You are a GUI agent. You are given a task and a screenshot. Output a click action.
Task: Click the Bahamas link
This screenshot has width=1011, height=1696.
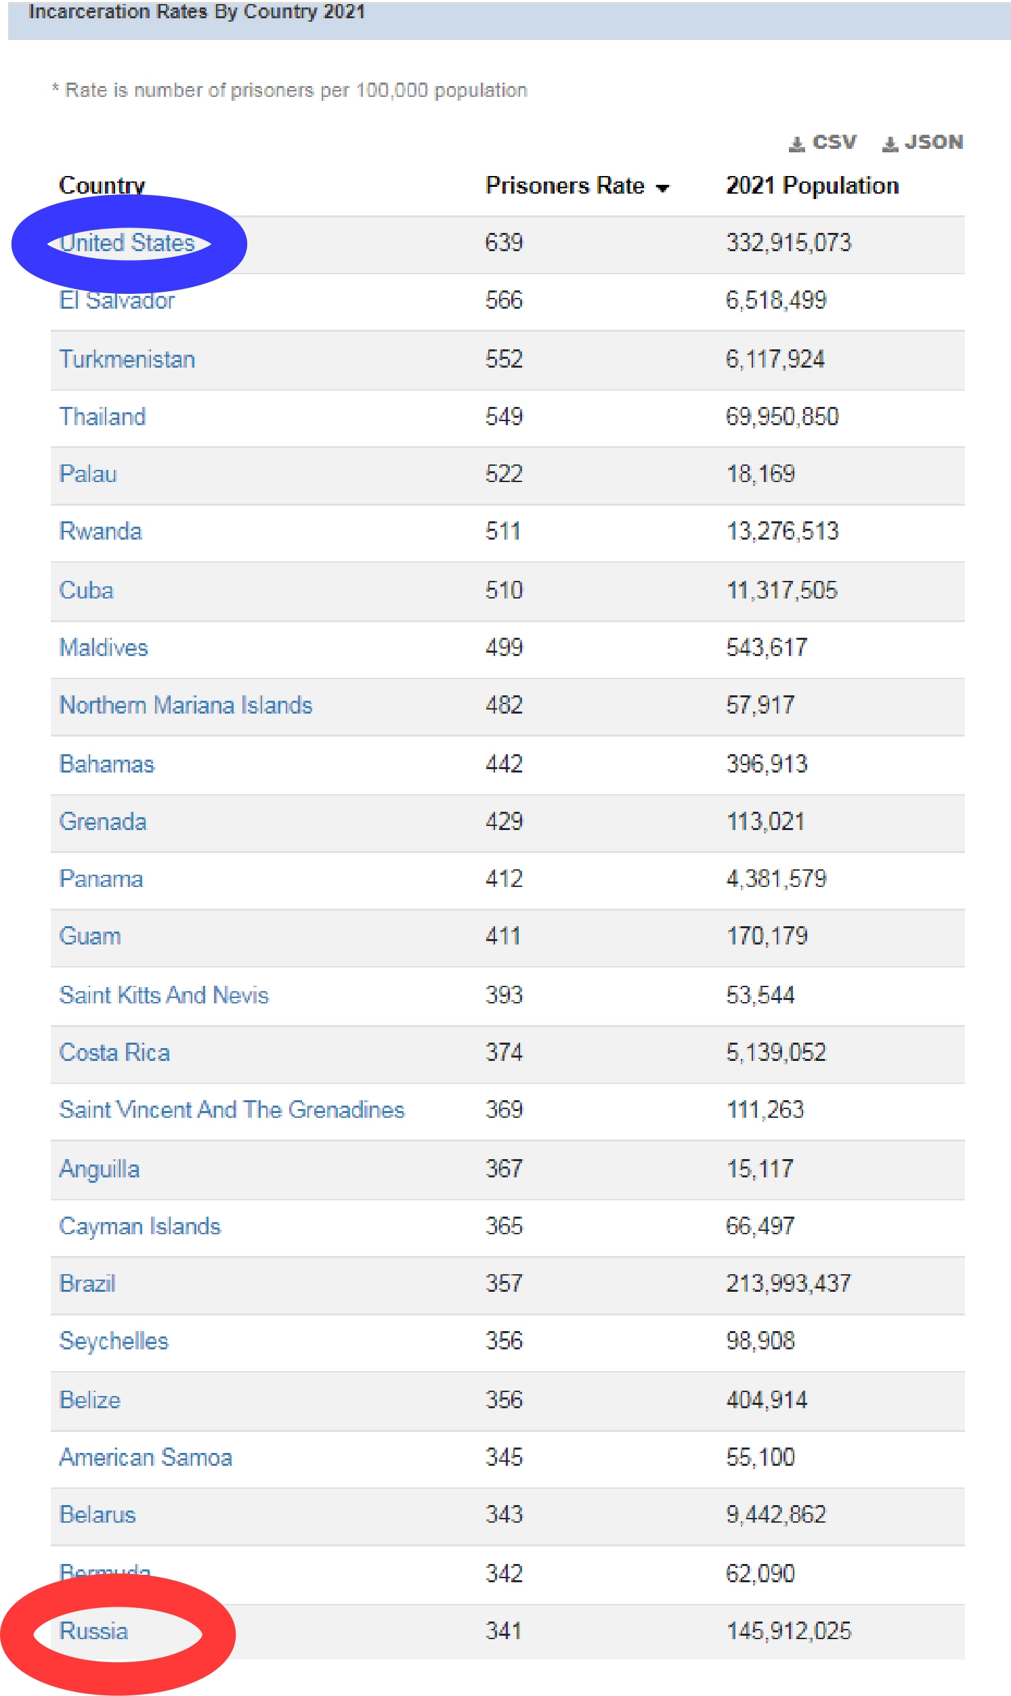click(x=107, y=764)
